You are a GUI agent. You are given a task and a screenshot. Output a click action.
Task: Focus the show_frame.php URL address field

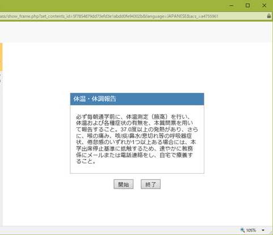click(x=132, y=16)
